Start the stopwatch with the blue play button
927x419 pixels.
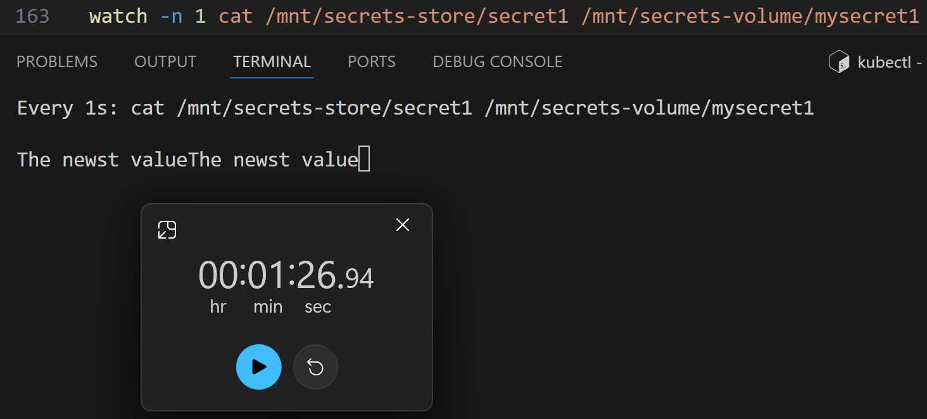tap(258, 367)
